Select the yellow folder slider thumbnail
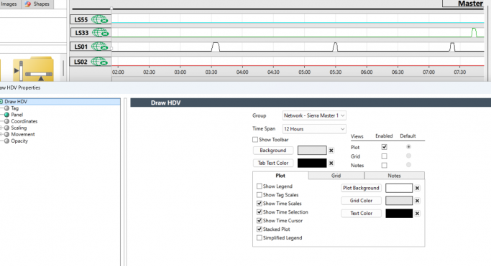Image resolution: width=491 pixels, height=266 pixels. point(33,69)
